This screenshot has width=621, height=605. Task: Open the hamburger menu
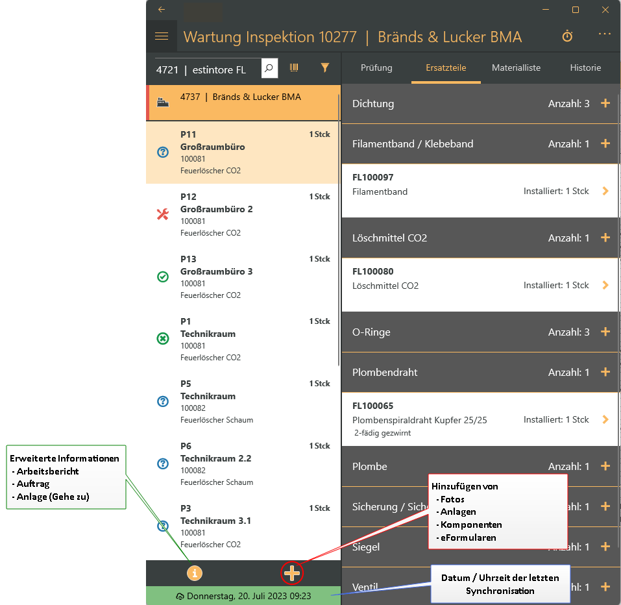tap(162, 36)
